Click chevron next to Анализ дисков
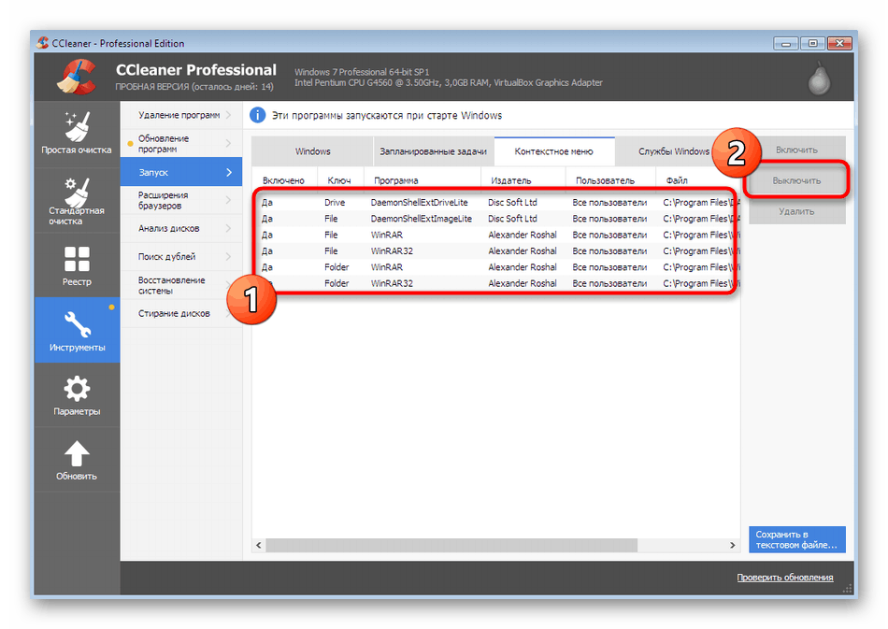This screenshot has width=888, height=629. 229,228
